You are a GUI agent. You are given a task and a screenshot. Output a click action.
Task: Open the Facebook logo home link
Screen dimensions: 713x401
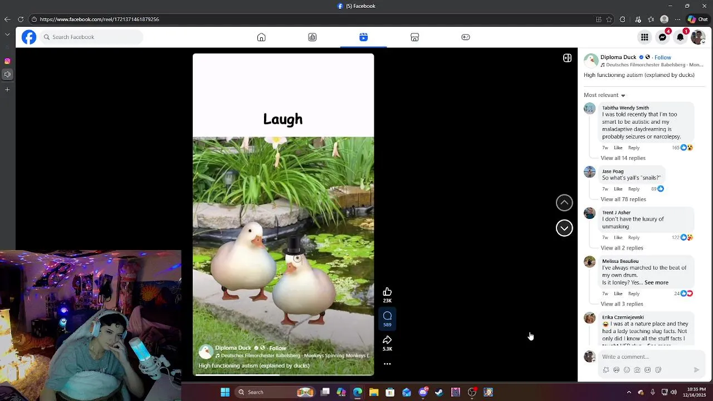(x=29, y=37)
